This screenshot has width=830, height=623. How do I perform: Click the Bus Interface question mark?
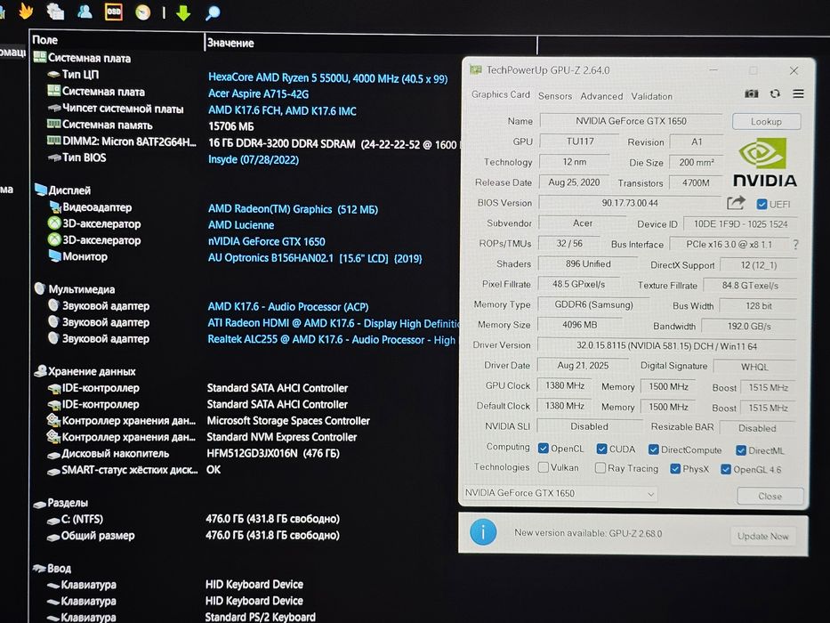(795, 244)
